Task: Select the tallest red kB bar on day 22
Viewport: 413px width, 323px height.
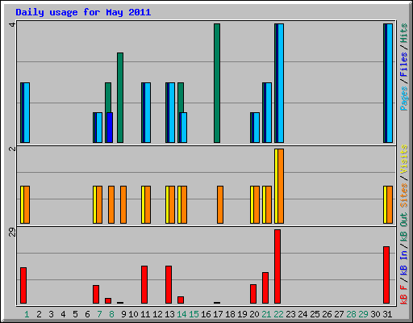Action: (x=277, y=266)
